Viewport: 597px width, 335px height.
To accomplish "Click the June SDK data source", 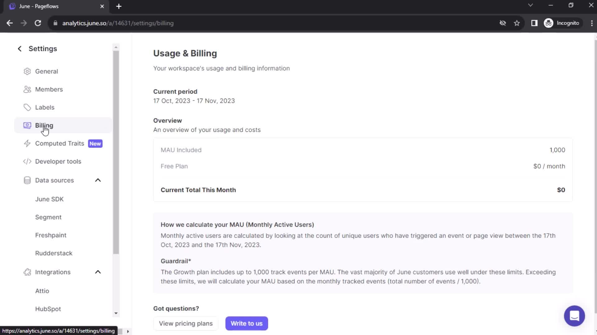I will point(49,199).
